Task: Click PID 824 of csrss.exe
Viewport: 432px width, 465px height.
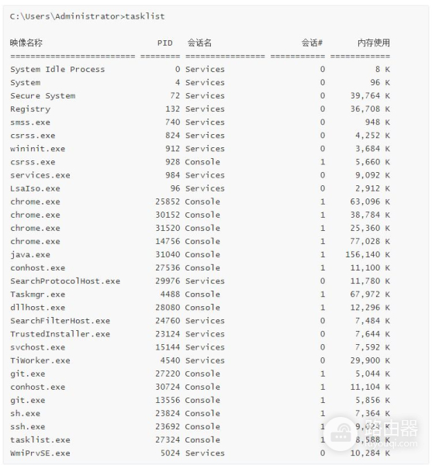Action: coord(173,136)
